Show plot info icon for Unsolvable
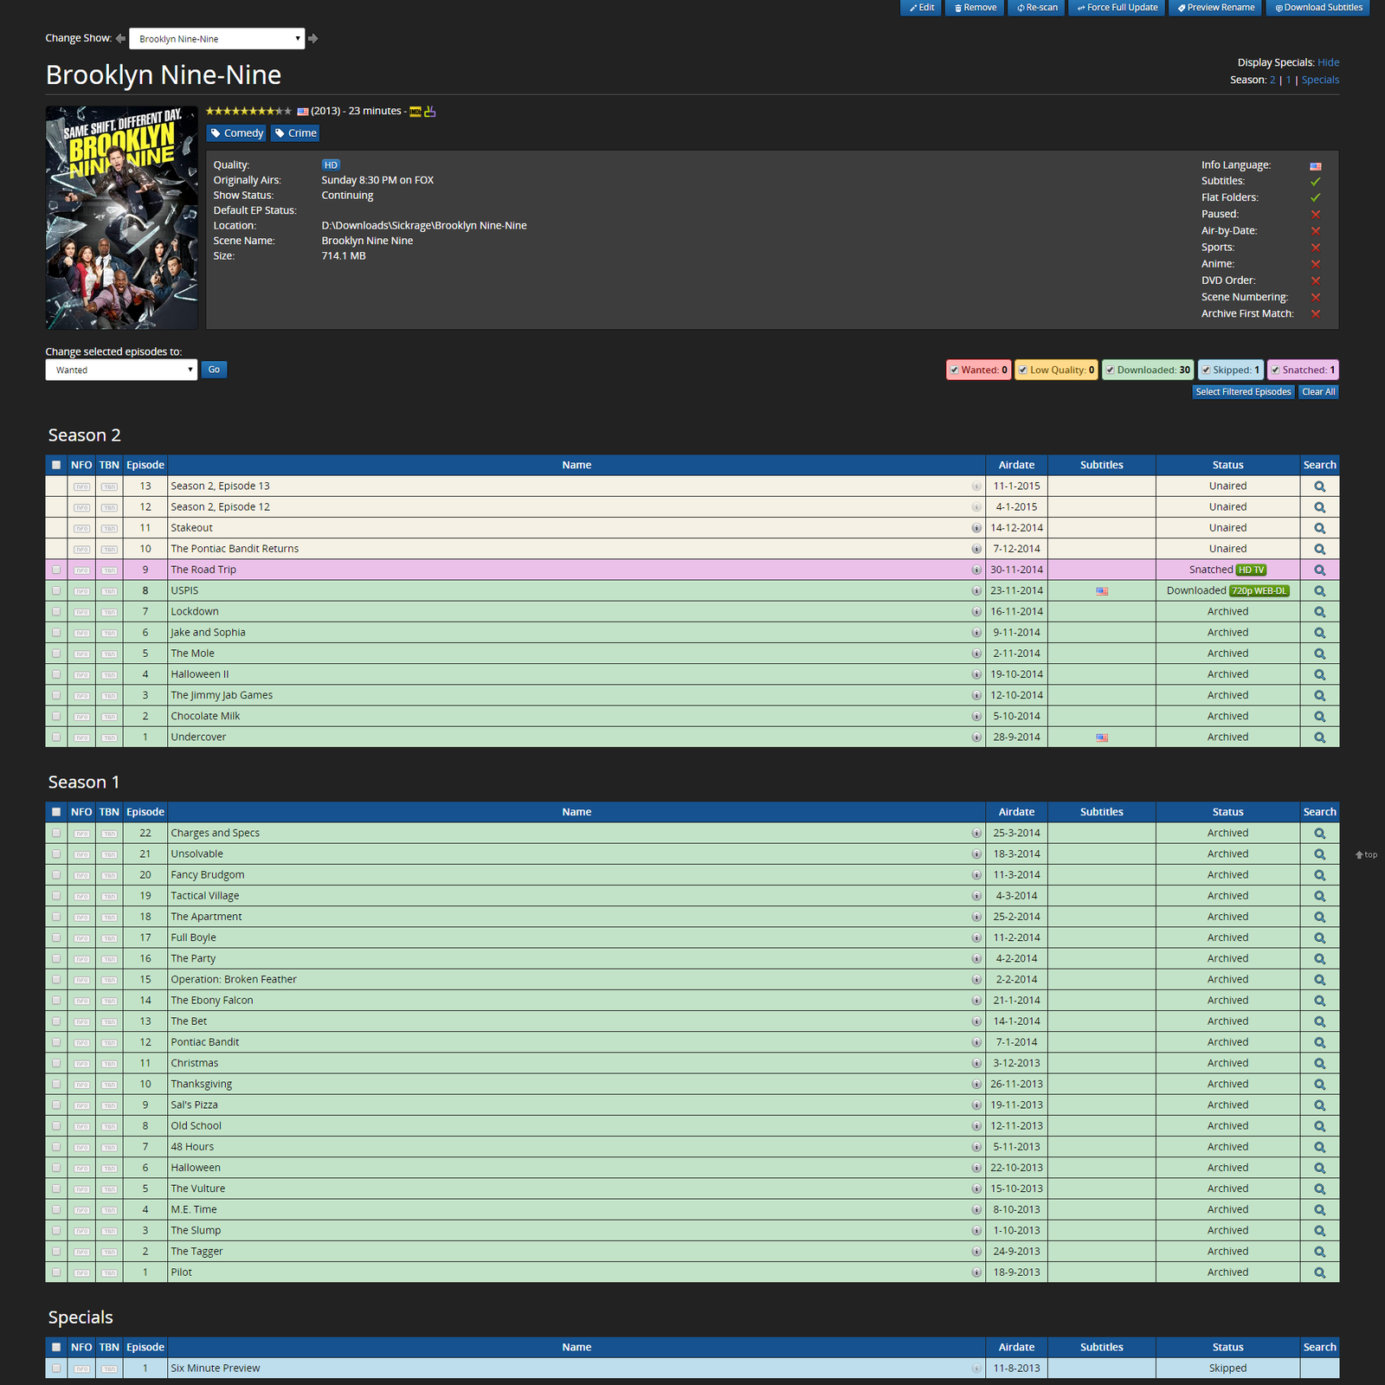This screenshot has width=1385, height=1385. [x=976, y=854]
